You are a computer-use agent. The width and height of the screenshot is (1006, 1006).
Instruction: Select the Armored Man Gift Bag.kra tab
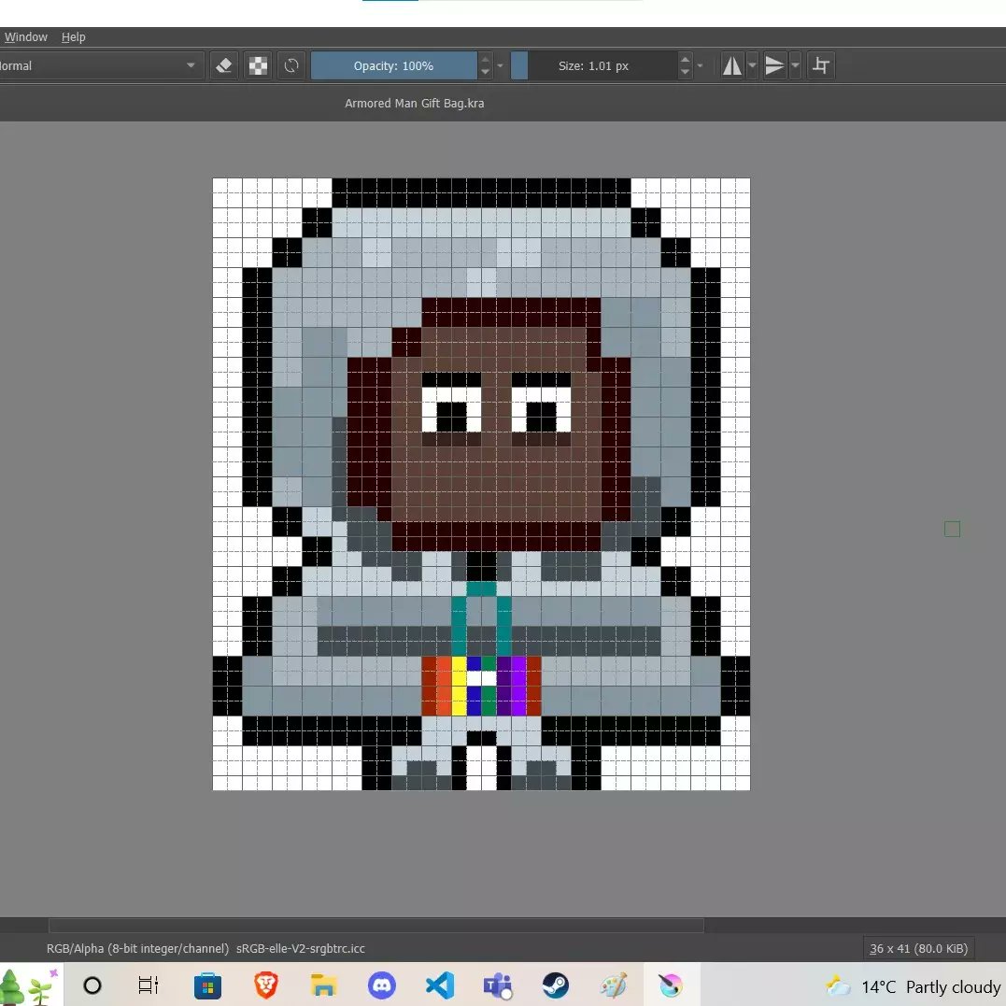point(415,104)
